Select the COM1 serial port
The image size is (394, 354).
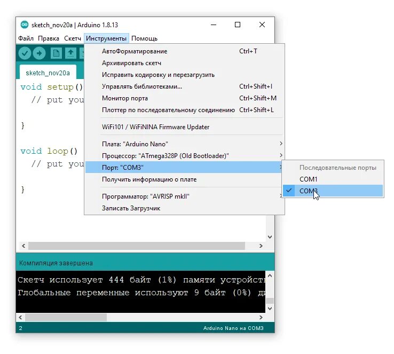click(333, 179)
